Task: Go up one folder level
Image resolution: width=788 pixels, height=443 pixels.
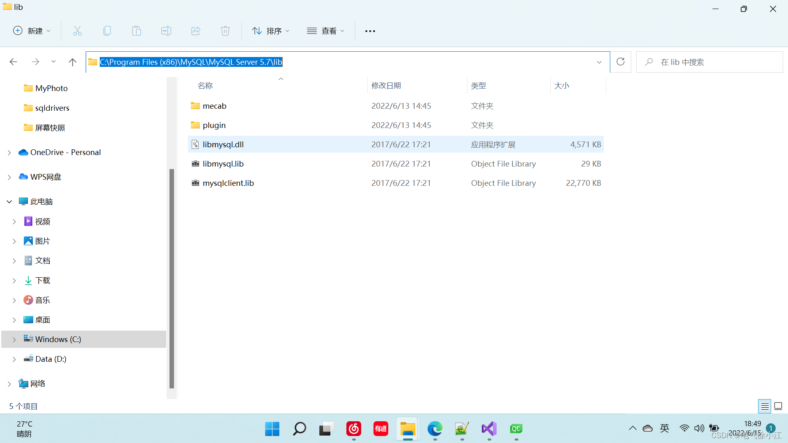Action: pos(73,62)
